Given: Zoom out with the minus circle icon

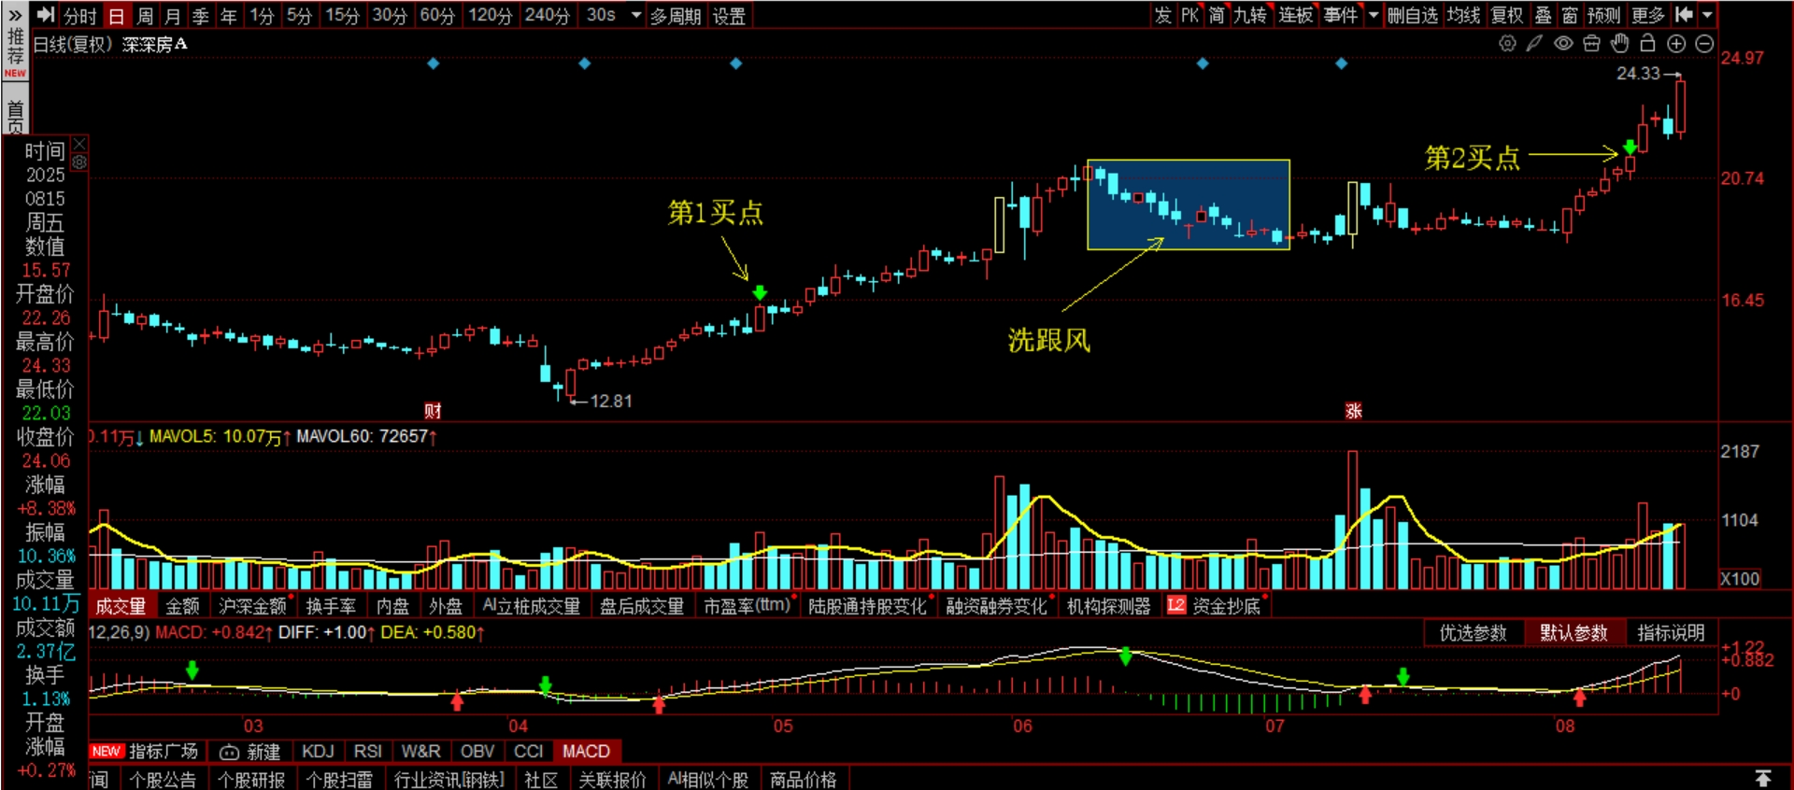Looking at the screenshot, I should (1704, 43).
